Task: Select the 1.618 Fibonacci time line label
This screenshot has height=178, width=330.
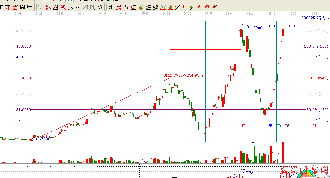Action: pyautogui.click(x=290, y=26)
